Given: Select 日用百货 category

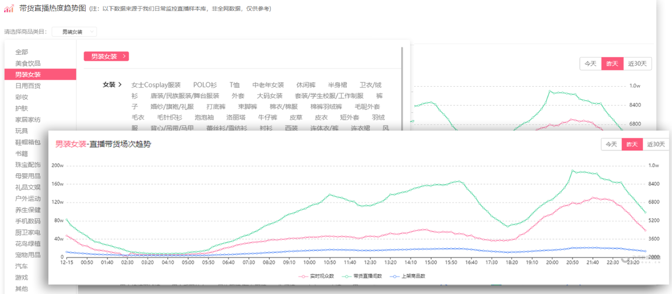Looking at the screenshot, I should point(28,86).
